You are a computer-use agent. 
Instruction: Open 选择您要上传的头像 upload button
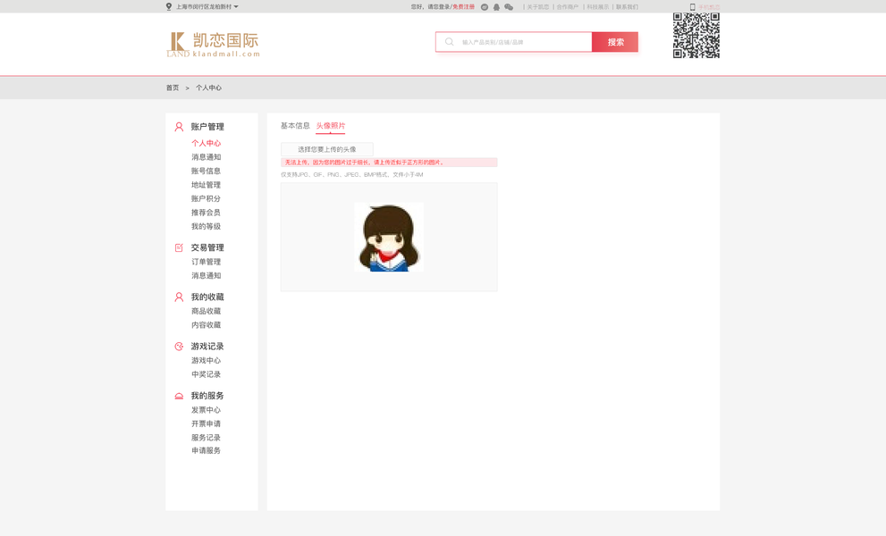pyautogui.click(x=326, y=147)
